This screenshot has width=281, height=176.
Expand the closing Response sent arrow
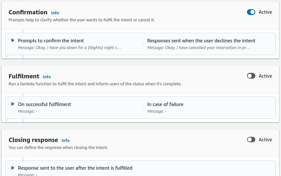click(x=13, y=168)
